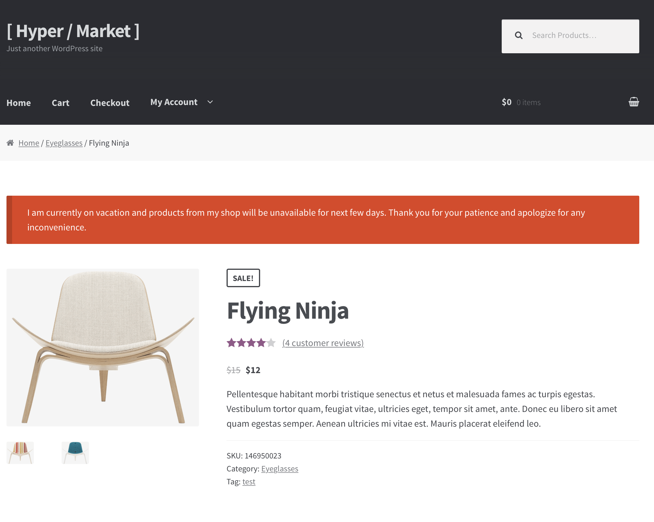
Task: Click the breadcrumb home icon
Action: click(10, 143)
